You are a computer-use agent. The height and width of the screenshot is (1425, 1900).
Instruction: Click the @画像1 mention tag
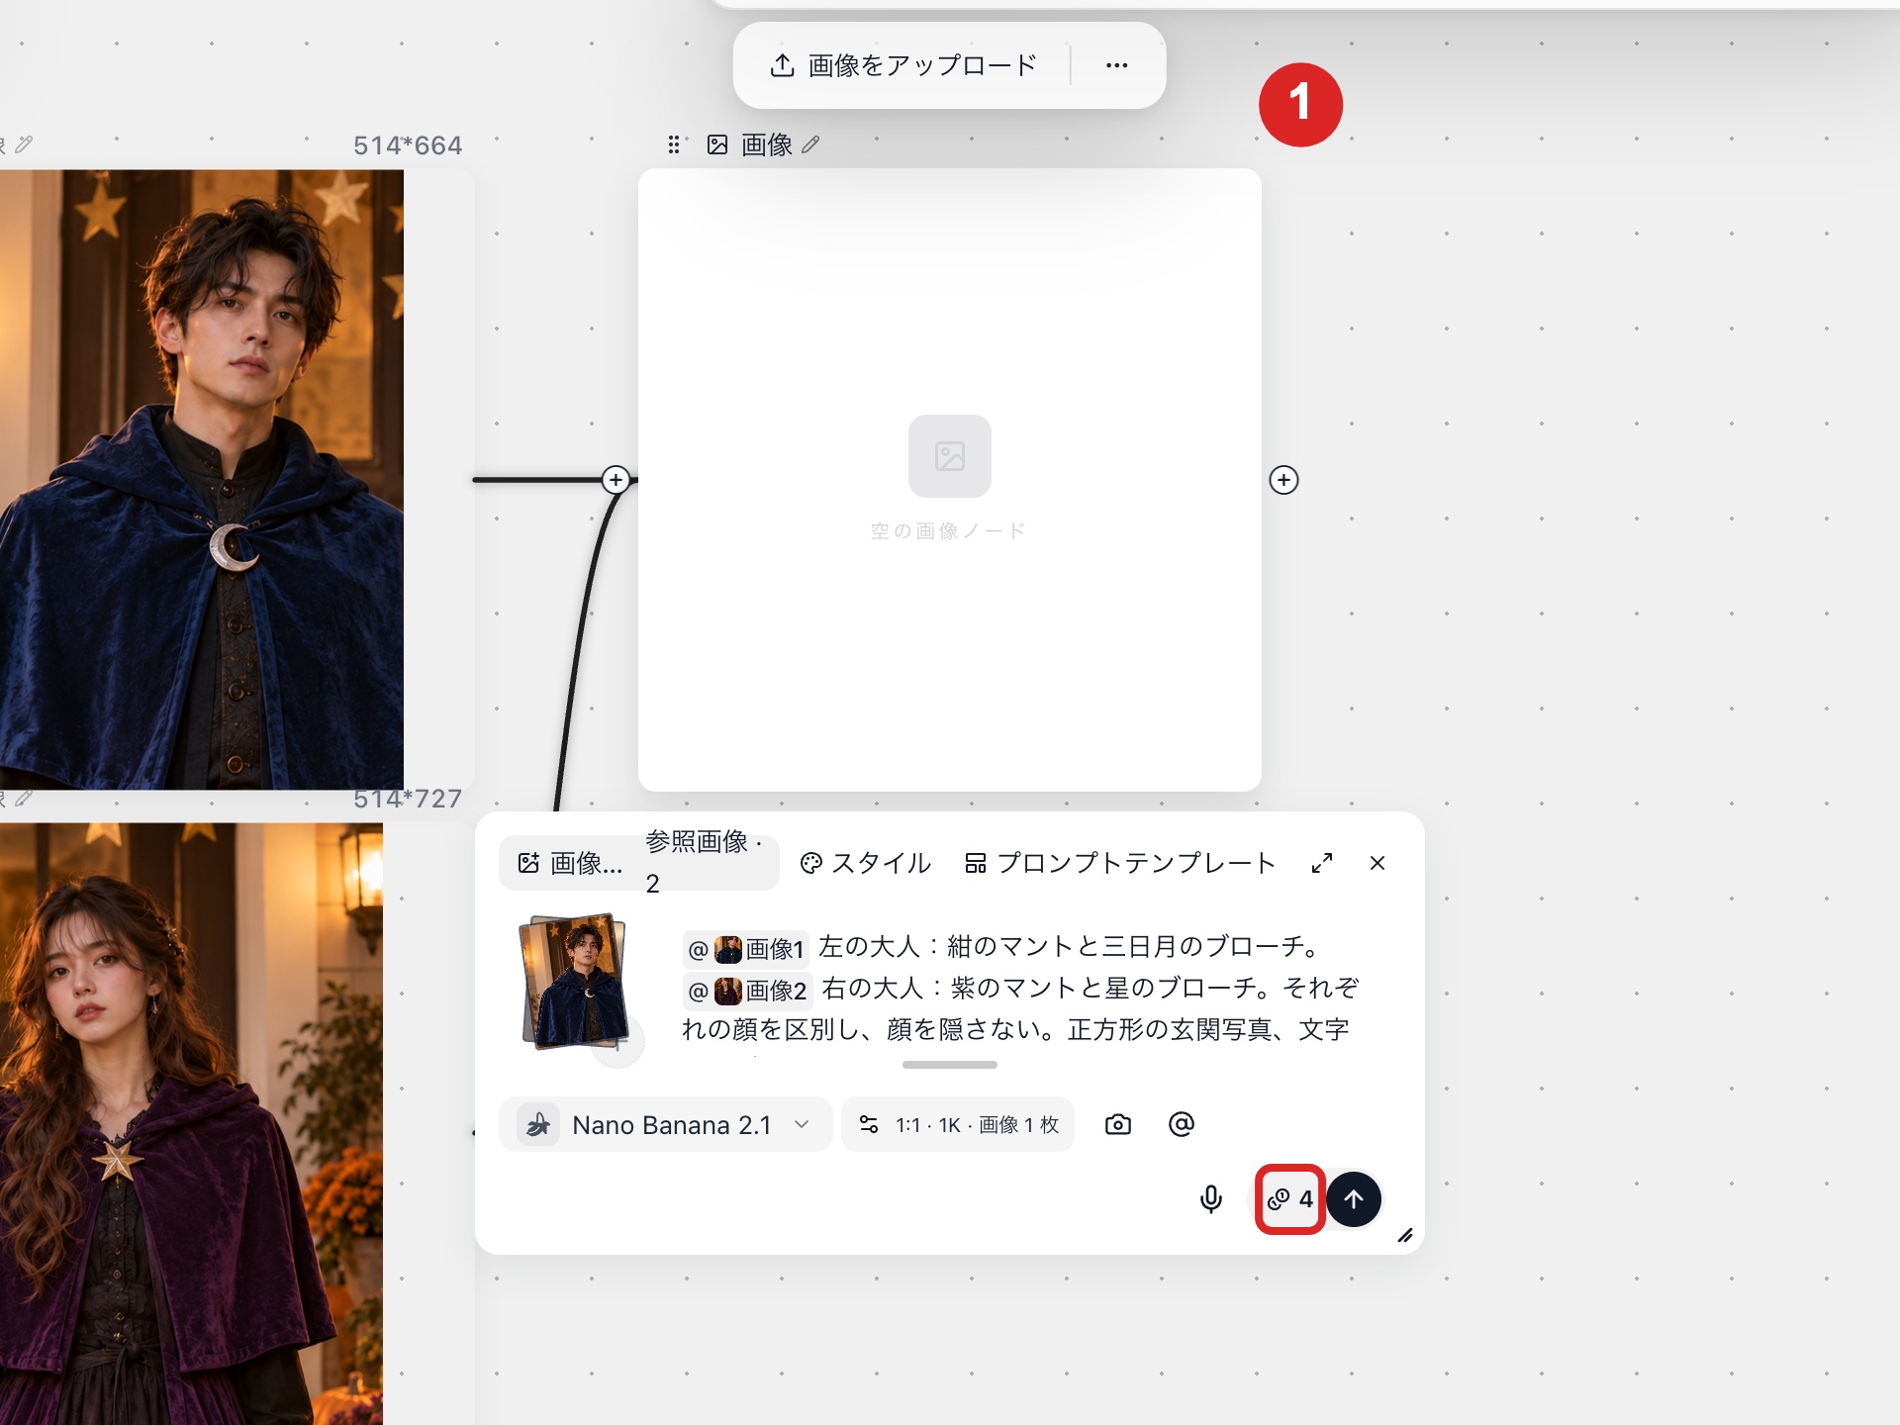(x=746, y=949)
